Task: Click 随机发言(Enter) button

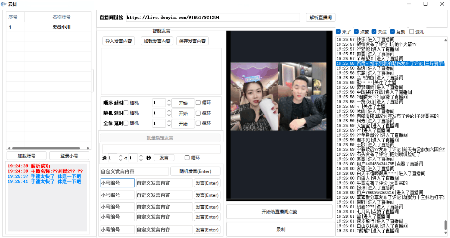Action: click(x=195, y=171)
